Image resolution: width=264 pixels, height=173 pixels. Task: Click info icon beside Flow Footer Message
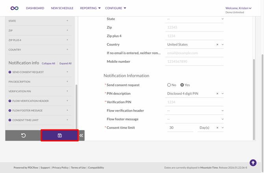[x=10, y=110]
